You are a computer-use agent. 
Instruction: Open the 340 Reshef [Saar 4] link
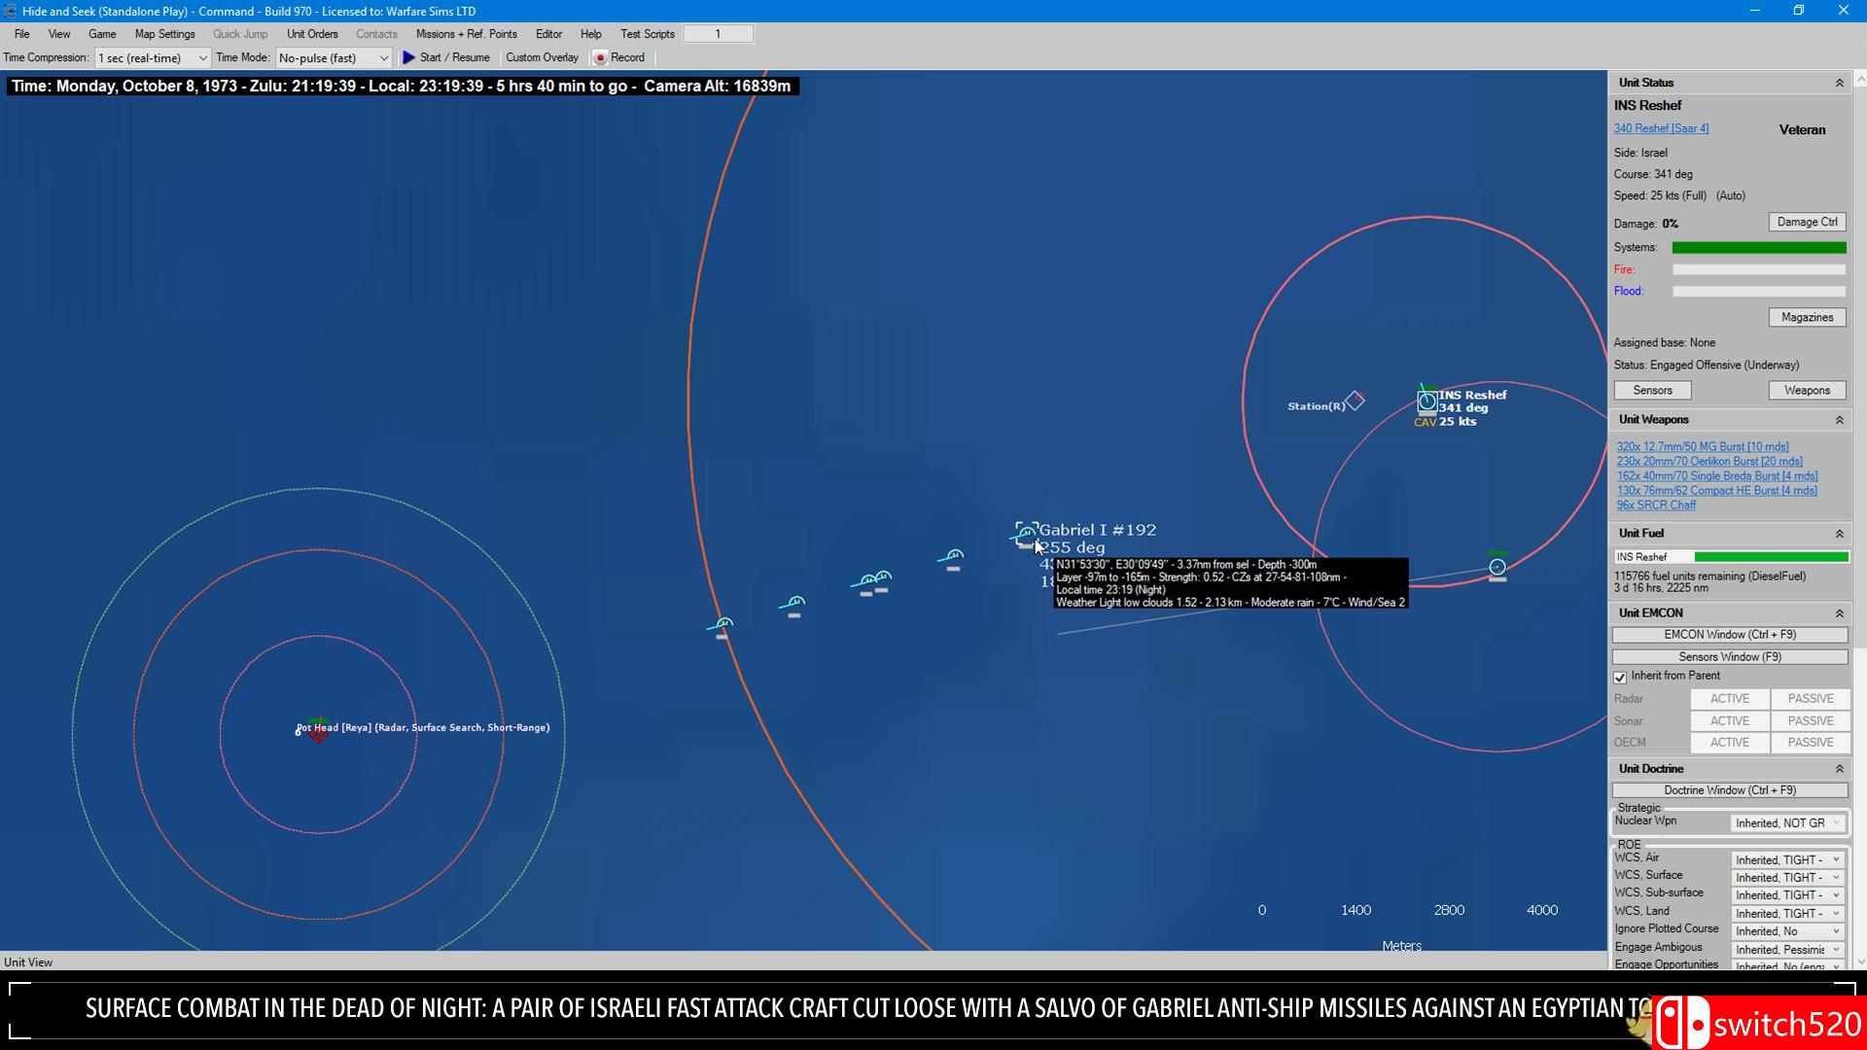tap(1661, 128)
